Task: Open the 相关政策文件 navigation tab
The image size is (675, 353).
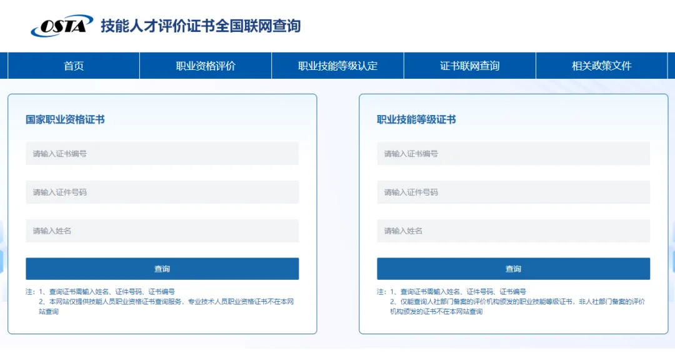Action: click(x=601, y=66)
